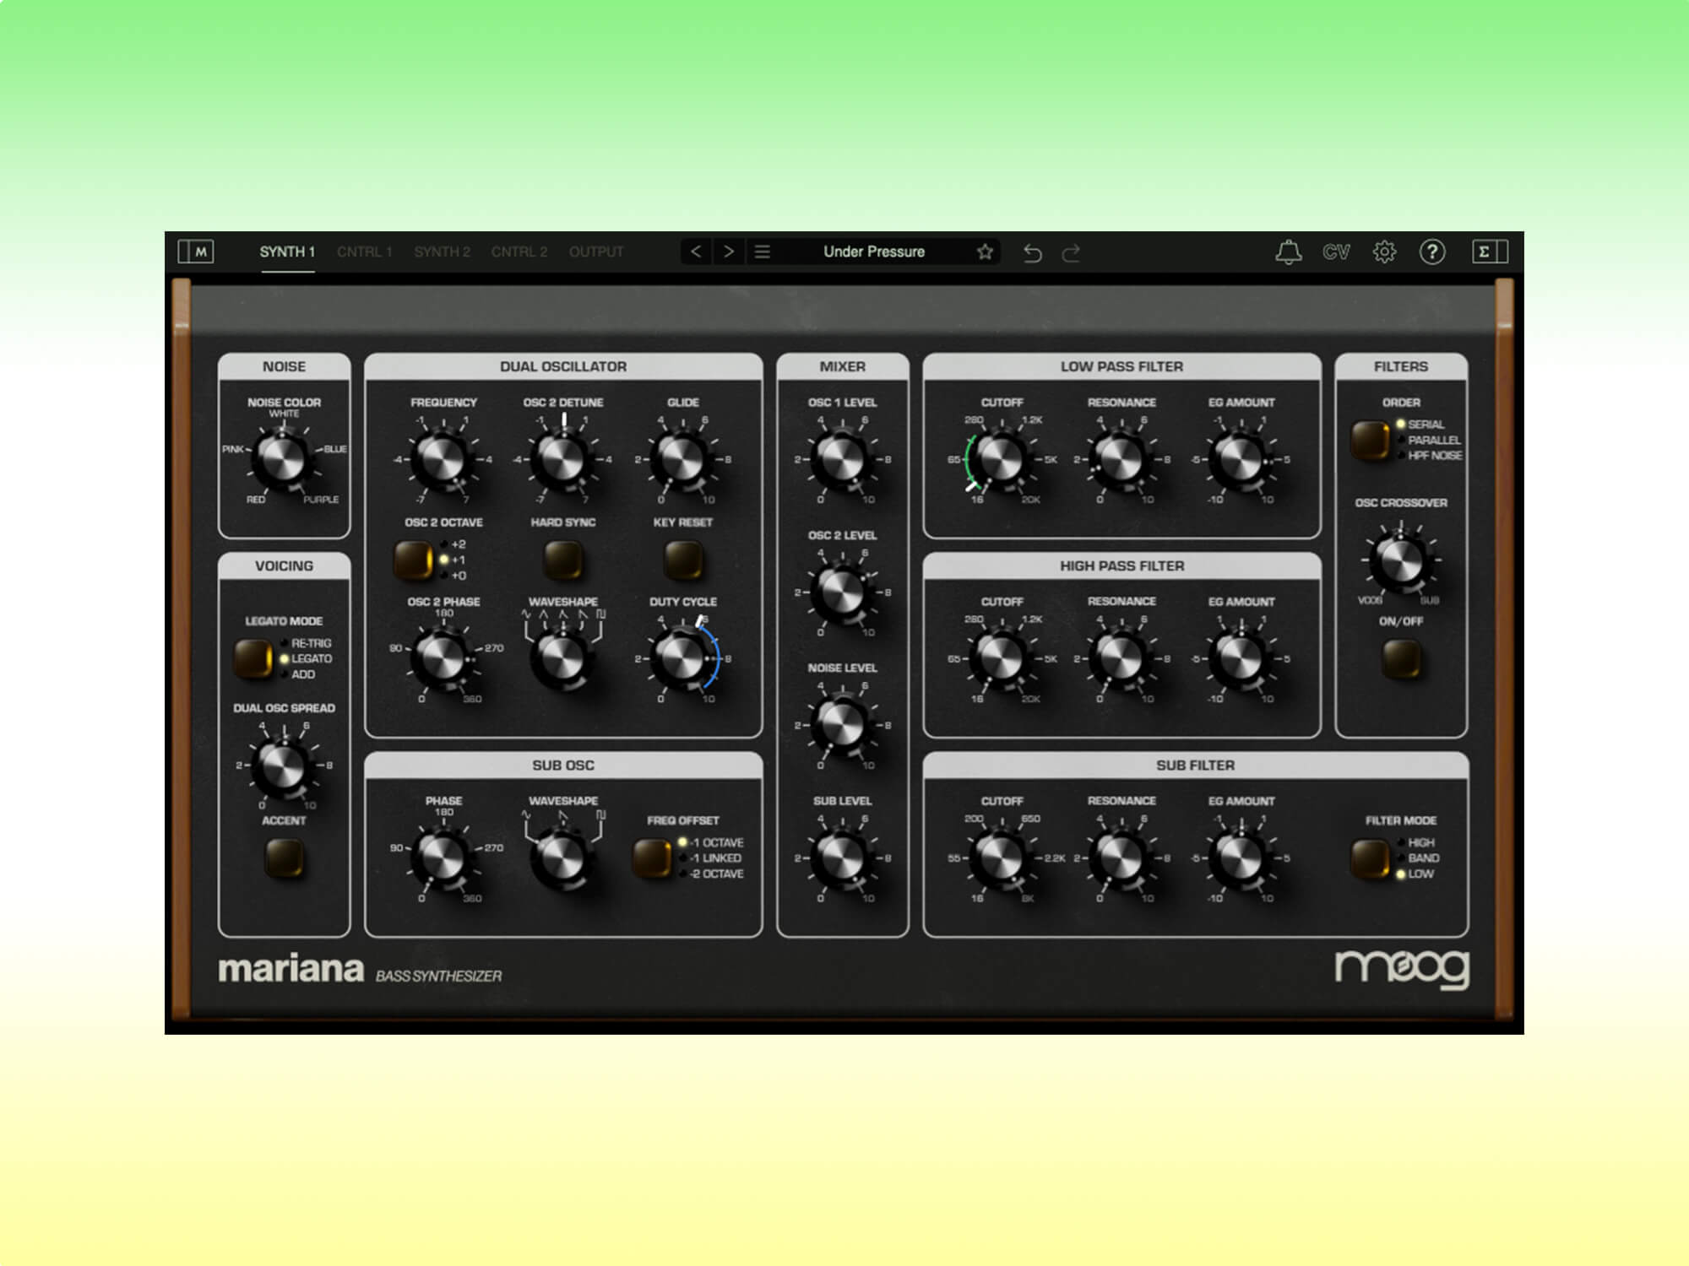The height and width of the screenshot is (1266, 1689).
Task: Open the Under Pressure preset name field
Action: click(x=874, y=252)
